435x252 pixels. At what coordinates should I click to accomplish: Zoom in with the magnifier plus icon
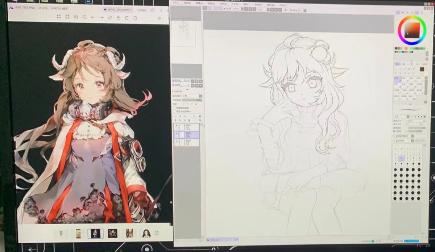tap(76, 17)
